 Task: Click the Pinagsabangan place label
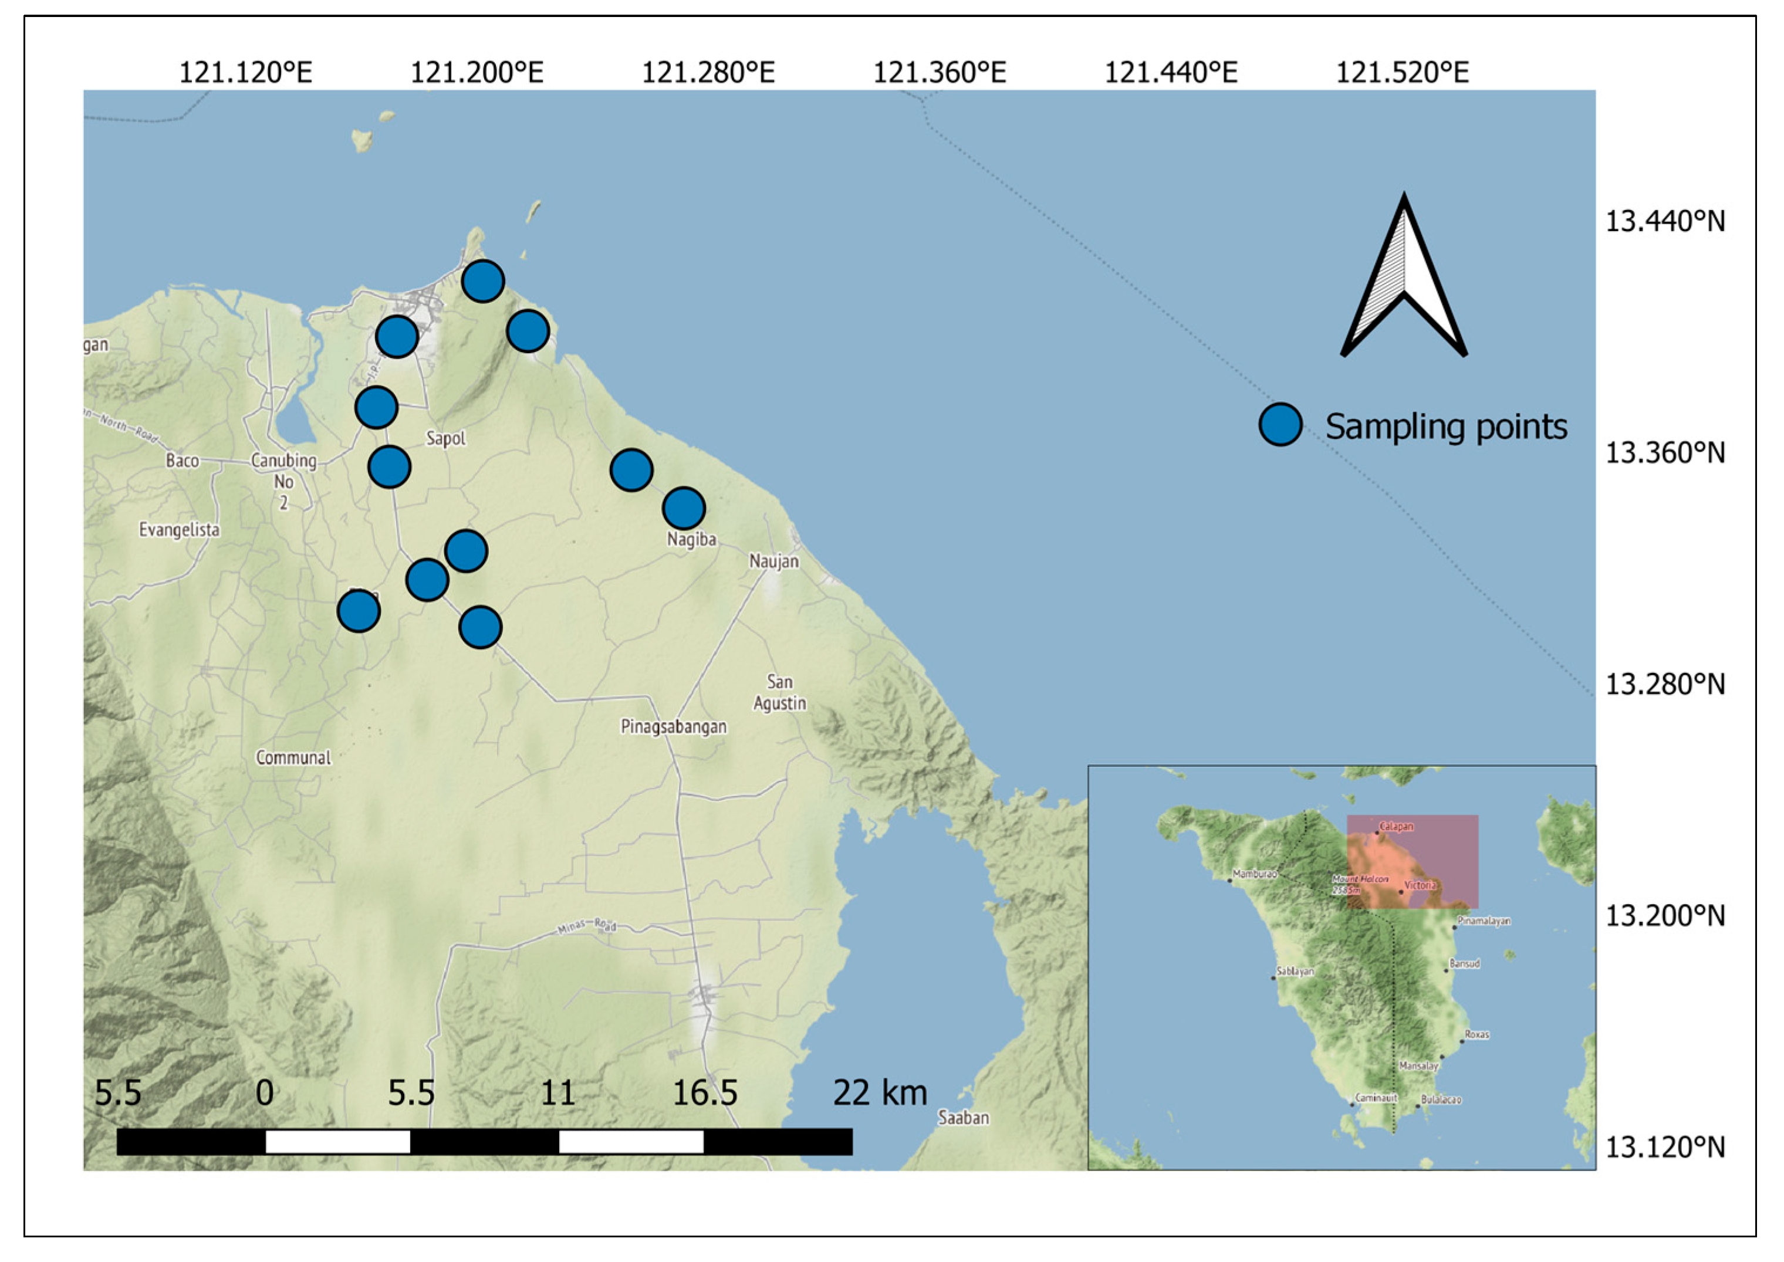[673, 726]
